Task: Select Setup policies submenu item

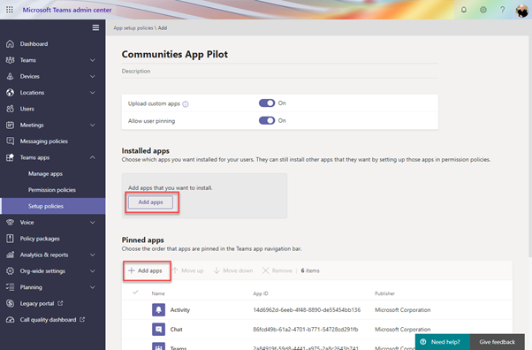Action: 53,206
